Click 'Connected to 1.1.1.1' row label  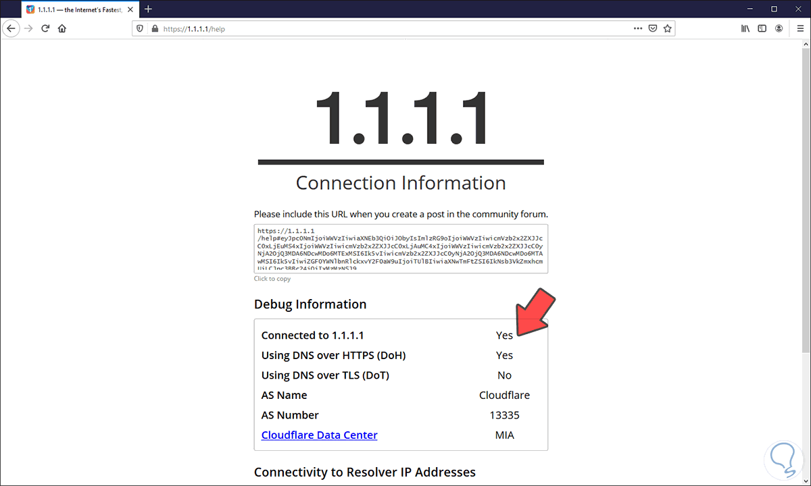tap(312, 335)
